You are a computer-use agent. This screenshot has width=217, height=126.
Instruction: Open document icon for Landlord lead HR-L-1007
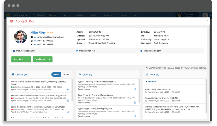(x=135, y=89)
